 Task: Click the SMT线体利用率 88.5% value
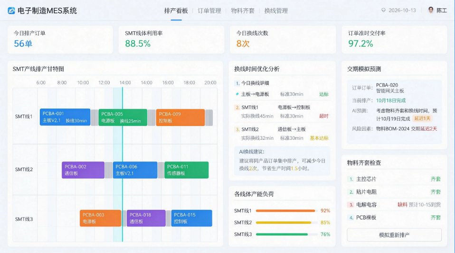pyautogui.click(x=138, y=44)
